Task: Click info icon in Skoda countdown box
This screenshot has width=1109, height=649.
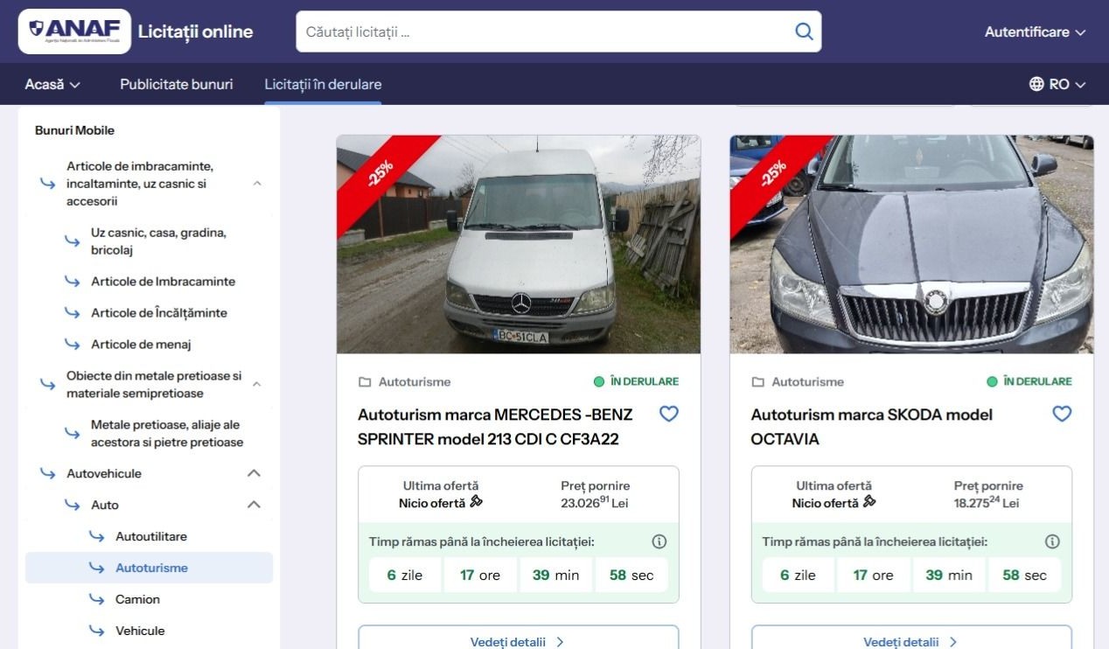Action: 1052,541
